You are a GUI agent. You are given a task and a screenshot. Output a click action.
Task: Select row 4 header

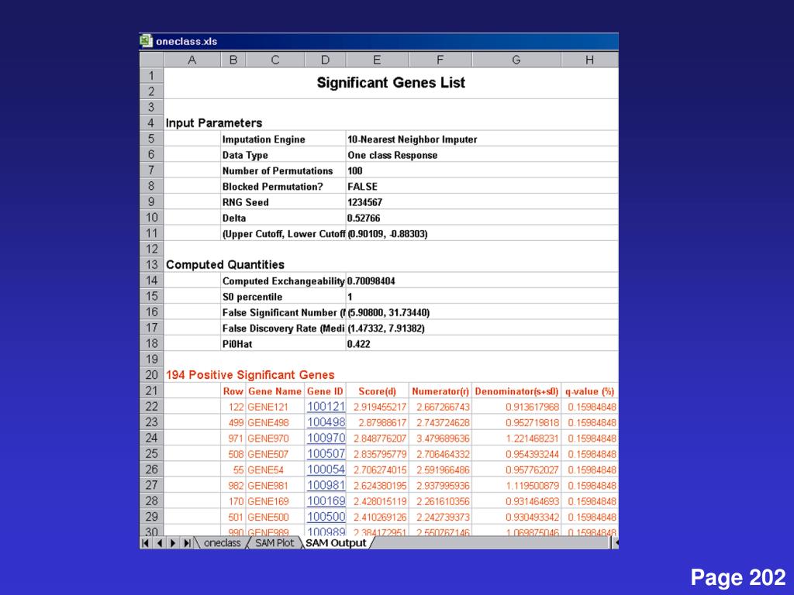coord(151,123)
